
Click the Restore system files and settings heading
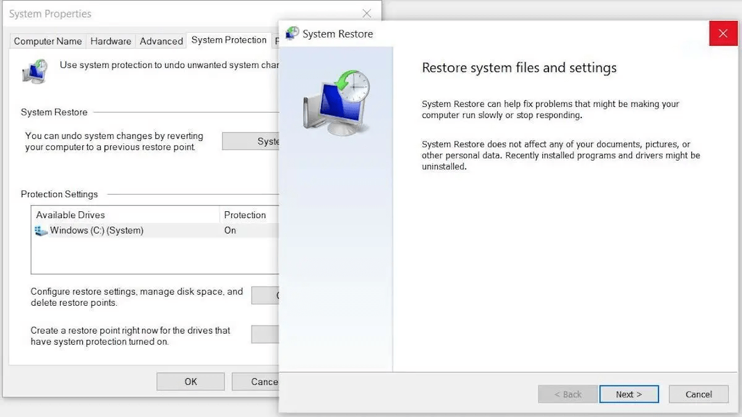pyautogui.click(x=519, y=68)
